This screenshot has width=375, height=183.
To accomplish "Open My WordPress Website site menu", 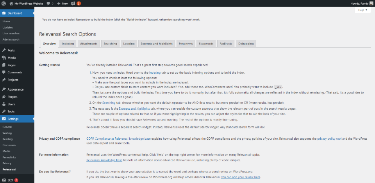I will [26, 4].
